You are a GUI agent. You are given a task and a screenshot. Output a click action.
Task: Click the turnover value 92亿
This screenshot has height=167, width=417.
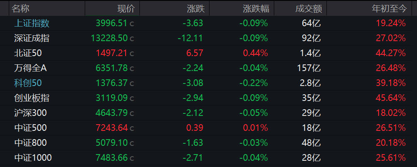pos(311,38)
